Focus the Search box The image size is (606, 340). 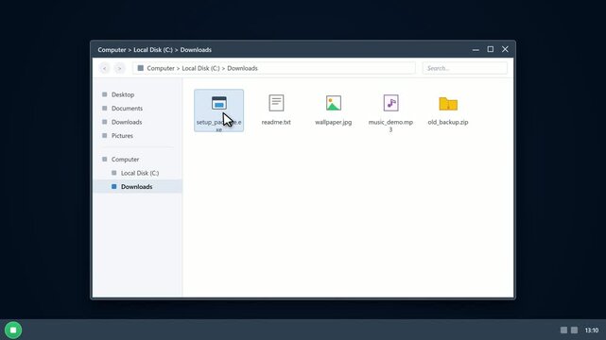tap(464, 68)
